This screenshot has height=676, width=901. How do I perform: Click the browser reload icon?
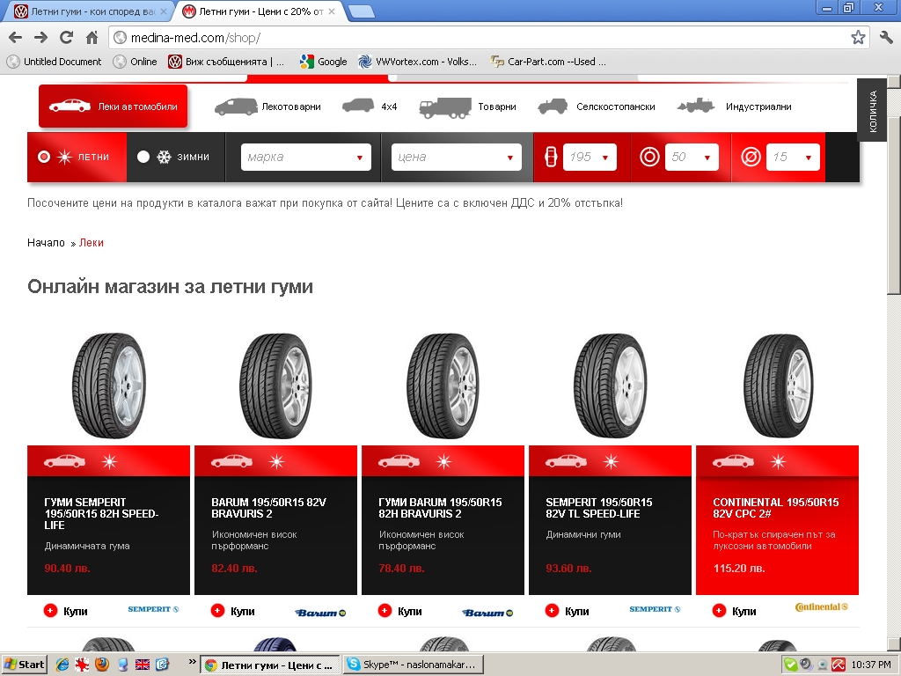66,37
